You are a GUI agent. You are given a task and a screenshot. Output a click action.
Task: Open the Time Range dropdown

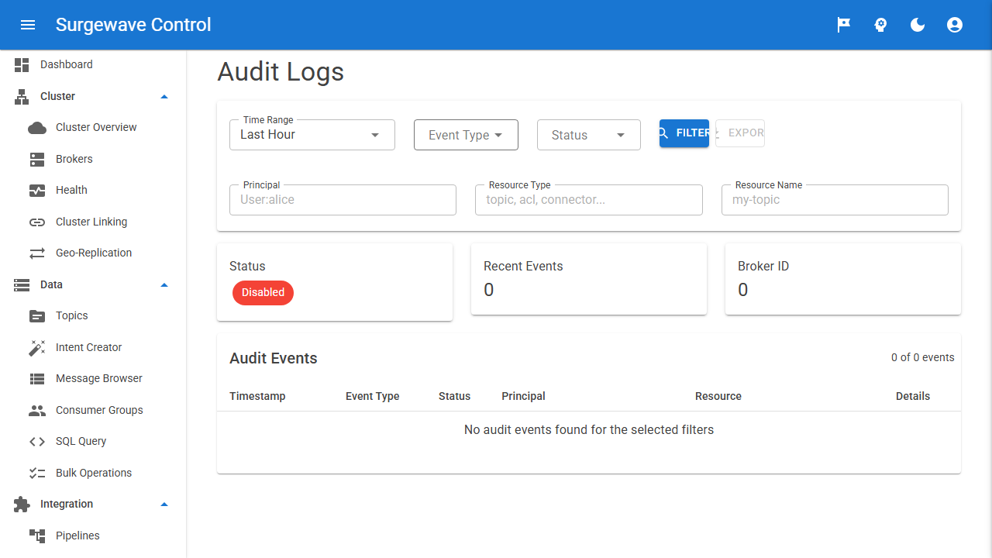[312, 135]
